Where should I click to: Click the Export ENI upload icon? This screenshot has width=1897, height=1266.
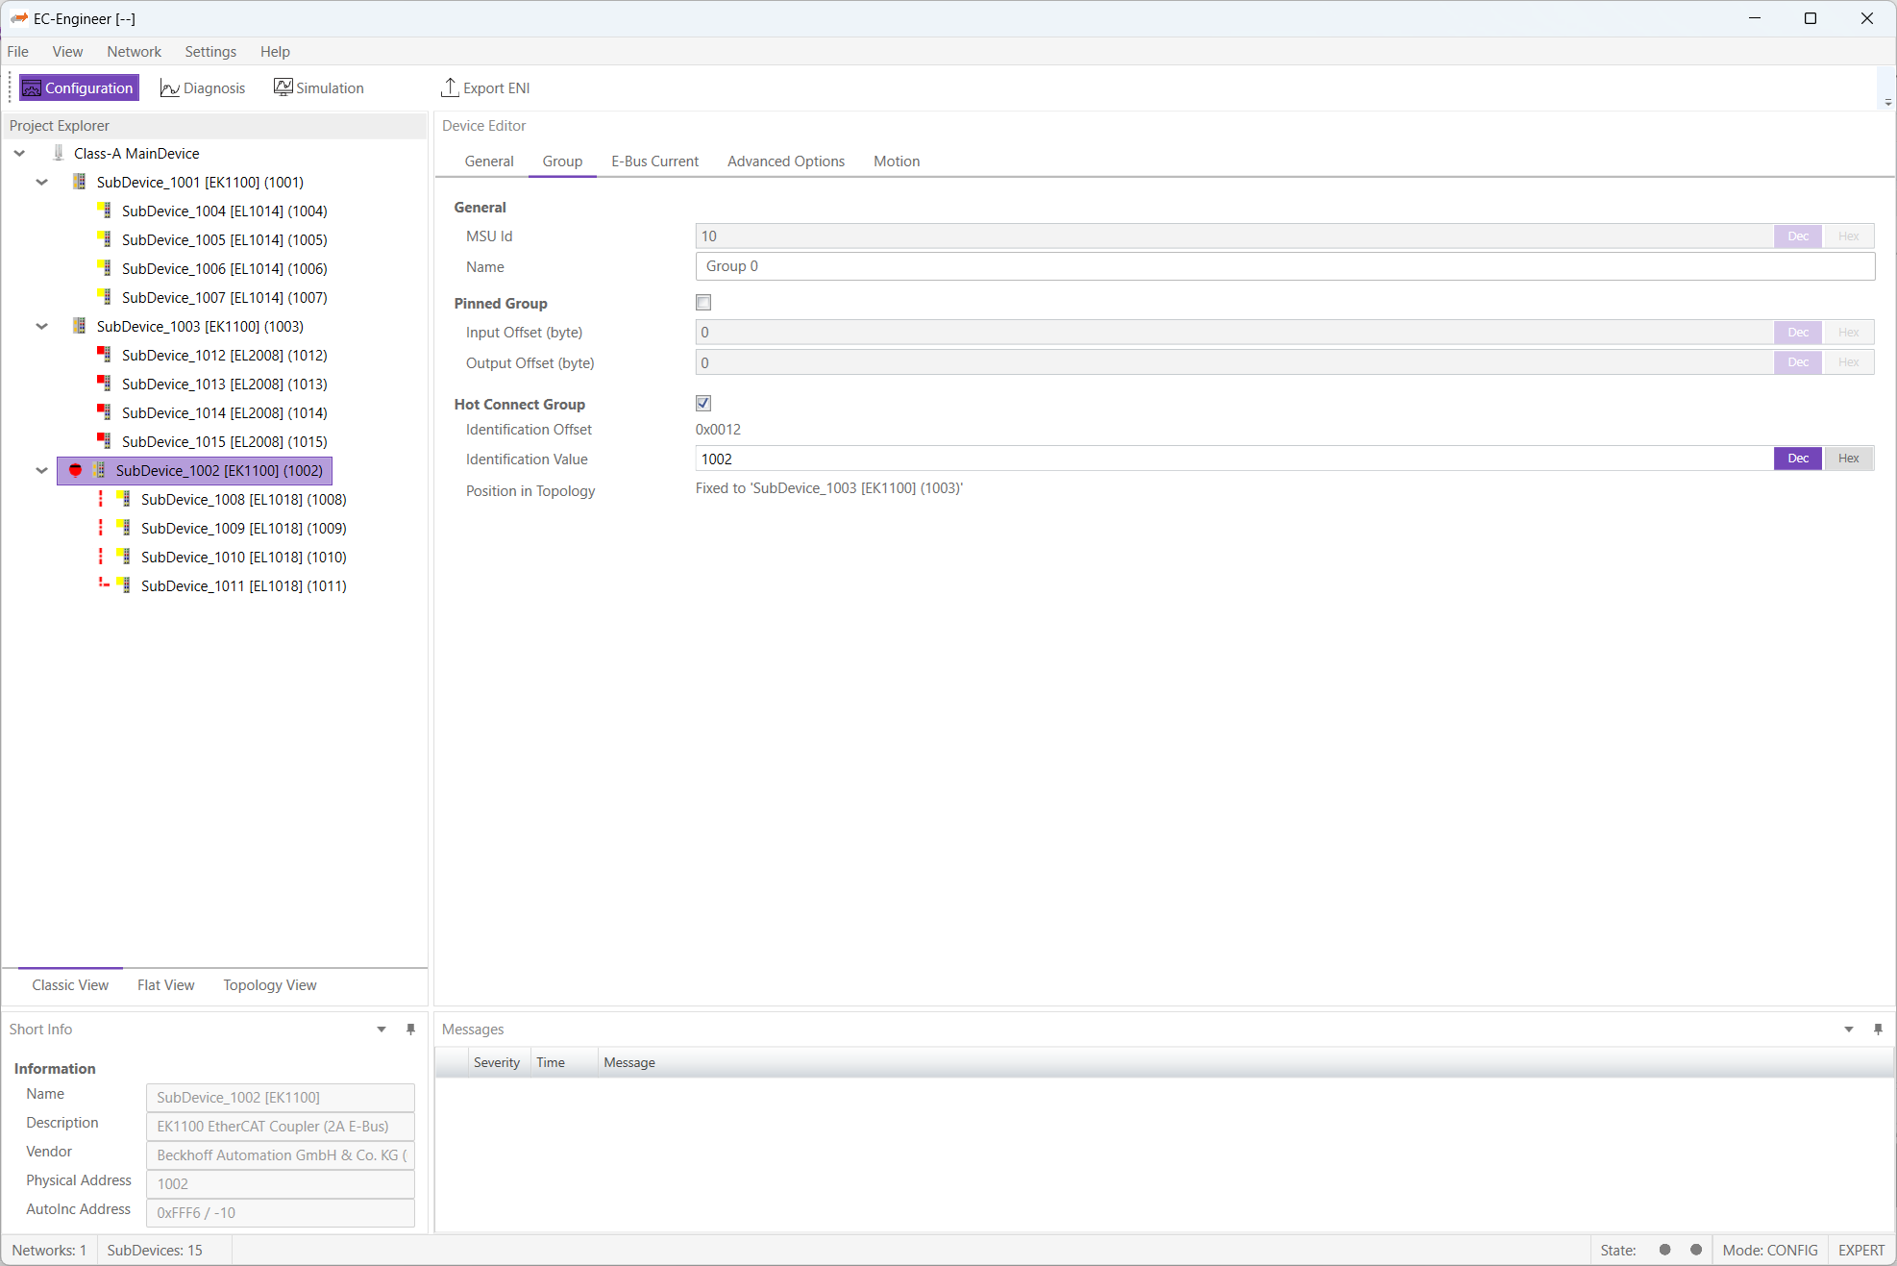pyautogui.click(x=449, y=87)
